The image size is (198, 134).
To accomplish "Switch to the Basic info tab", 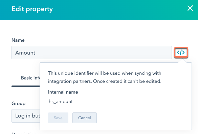I will pos(30,78).
